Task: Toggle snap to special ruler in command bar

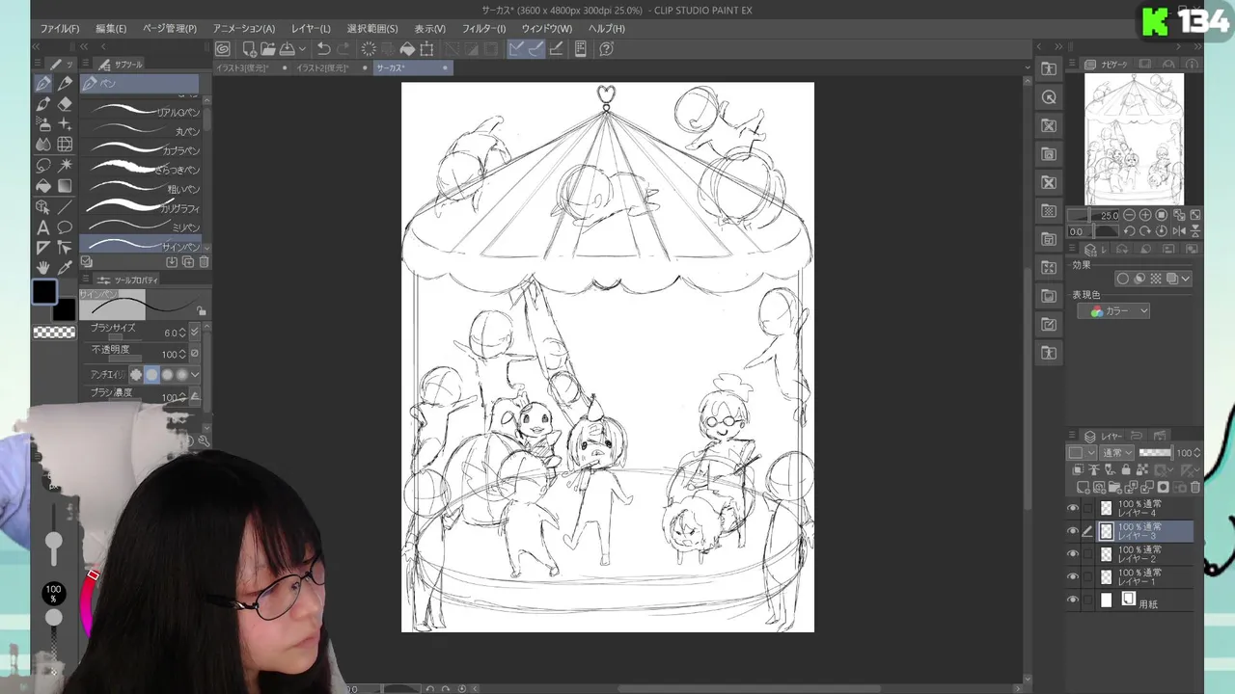Action: click(535, 49)
